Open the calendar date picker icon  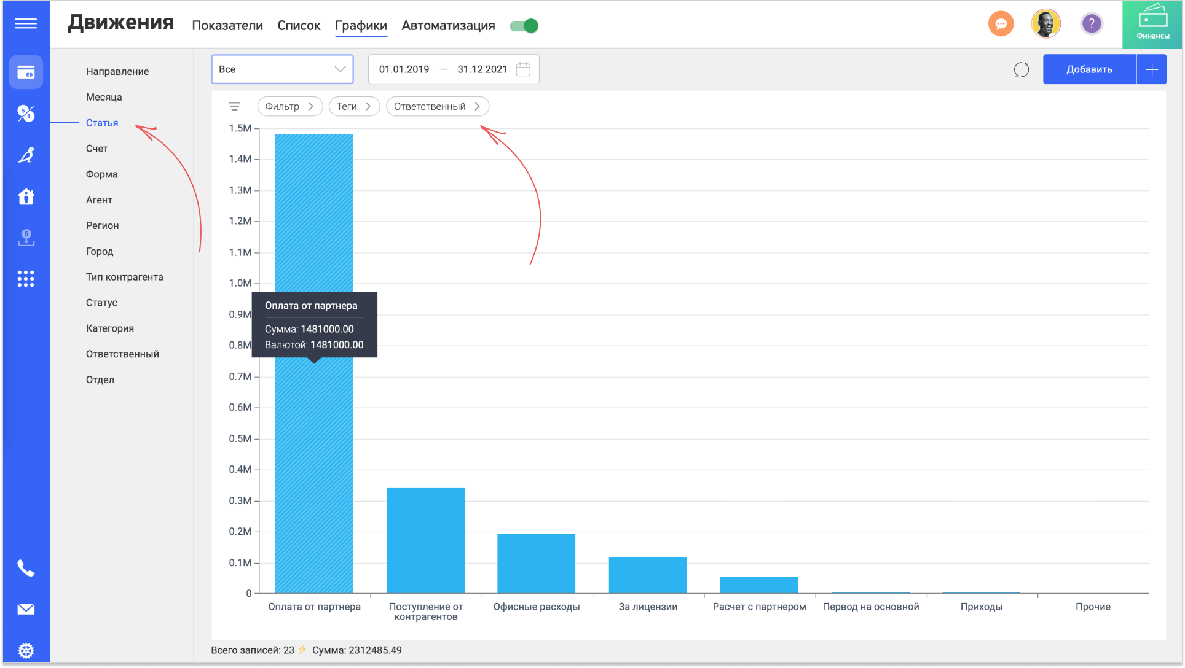pyautogui.click(x=523, y=69)
